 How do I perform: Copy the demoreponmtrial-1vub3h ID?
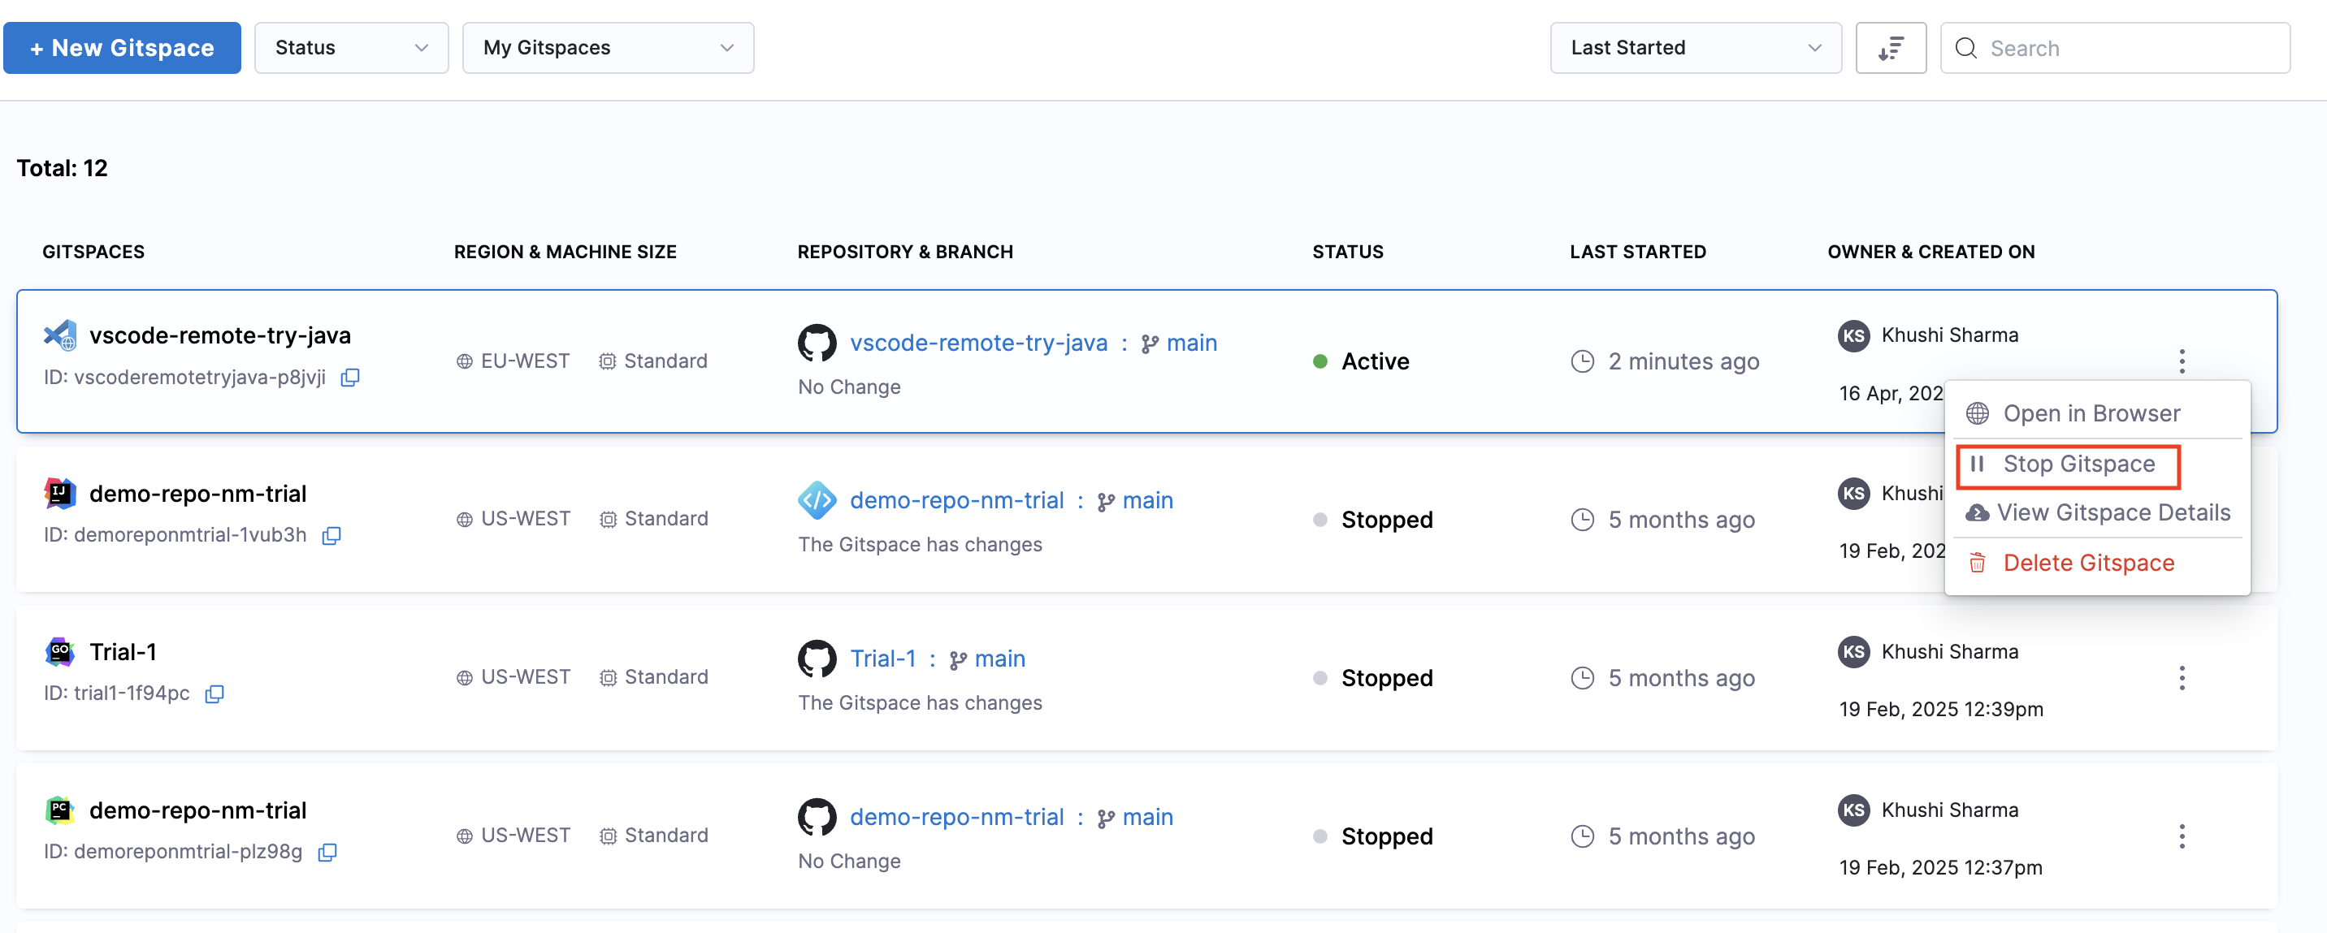click(x=331, y=536)
